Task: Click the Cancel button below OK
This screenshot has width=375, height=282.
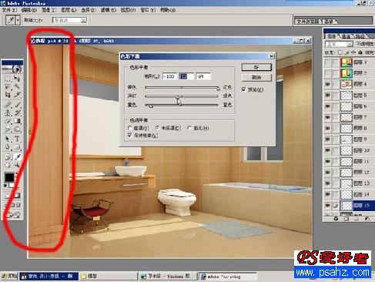Action: pos(256,78)
